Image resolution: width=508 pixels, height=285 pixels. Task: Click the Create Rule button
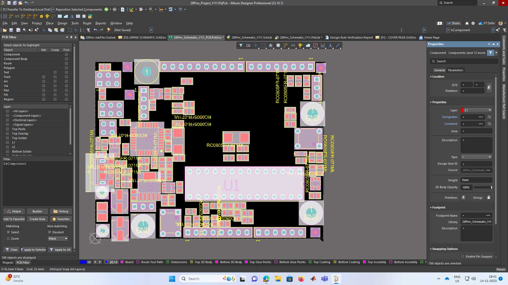(x=37, y=219)
